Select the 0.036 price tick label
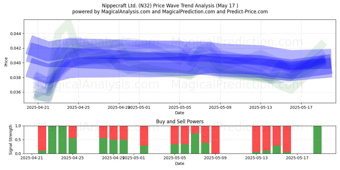This screenshot has height=170, width=340. pos(16,92)
